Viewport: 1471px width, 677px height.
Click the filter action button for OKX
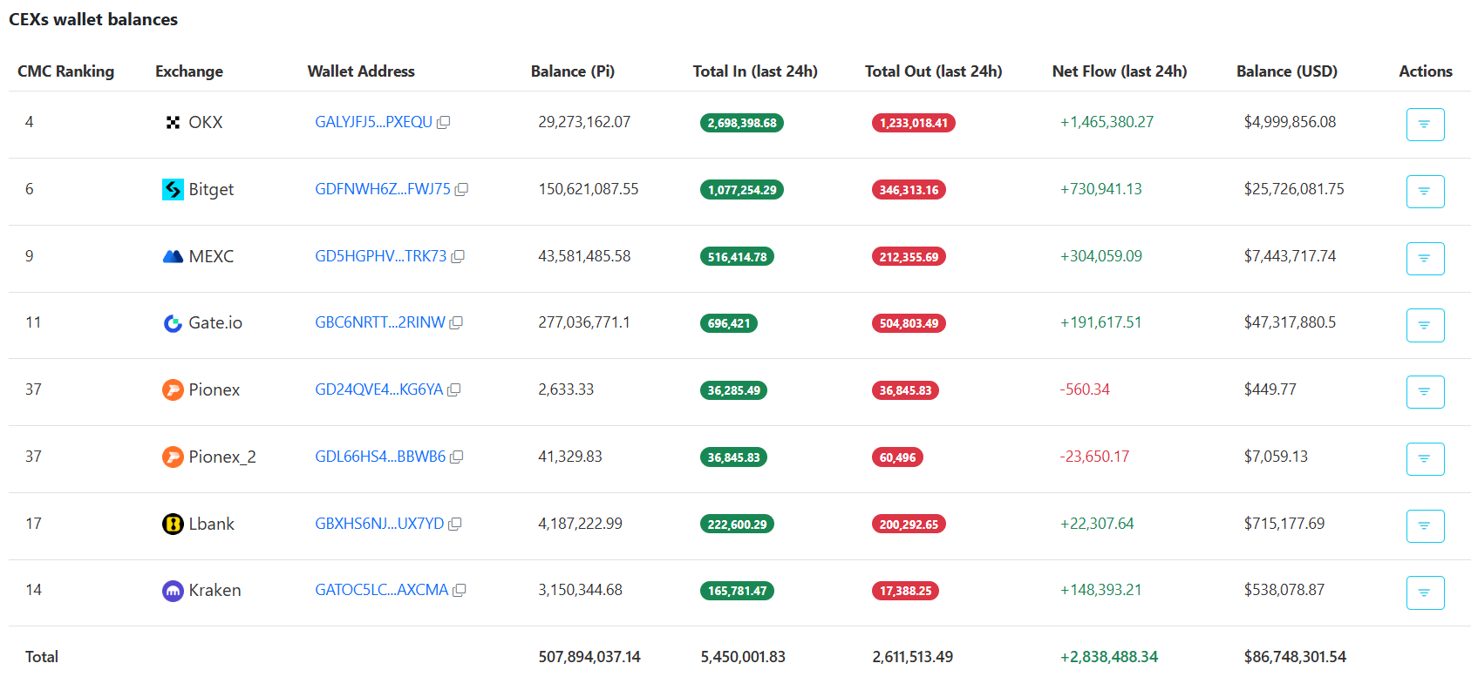tap(1424, 125)
